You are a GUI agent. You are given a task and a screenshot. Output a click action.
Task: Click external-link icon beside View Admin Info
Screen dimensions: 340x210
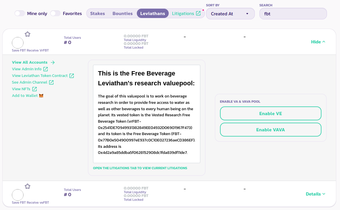click(46, 69)
